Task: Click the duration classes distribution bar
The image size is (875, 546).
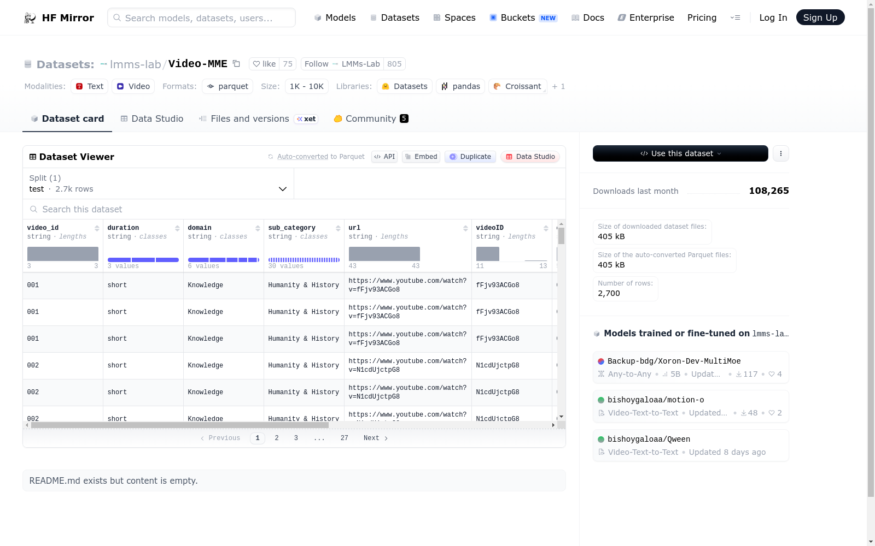Action: [x=143, y=260]
